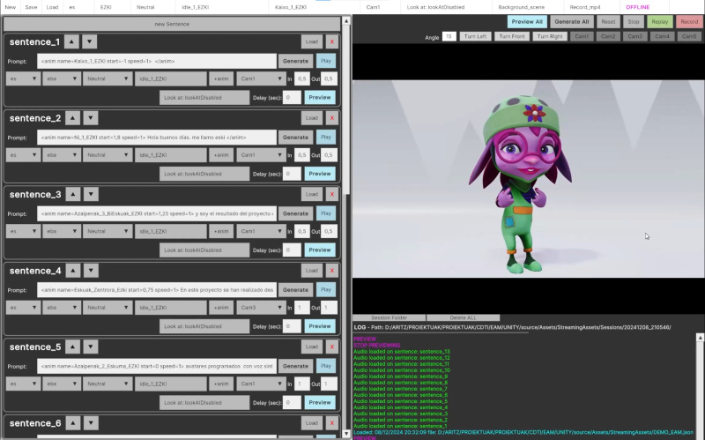Click Save in the top menu bar
705x440 pixels.
point(31,7)
